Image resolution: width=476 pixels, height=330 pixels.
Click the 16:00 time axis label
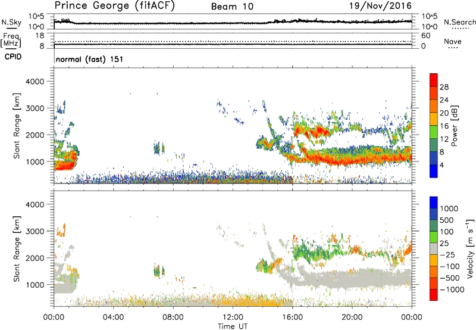(x=292, y=317)
